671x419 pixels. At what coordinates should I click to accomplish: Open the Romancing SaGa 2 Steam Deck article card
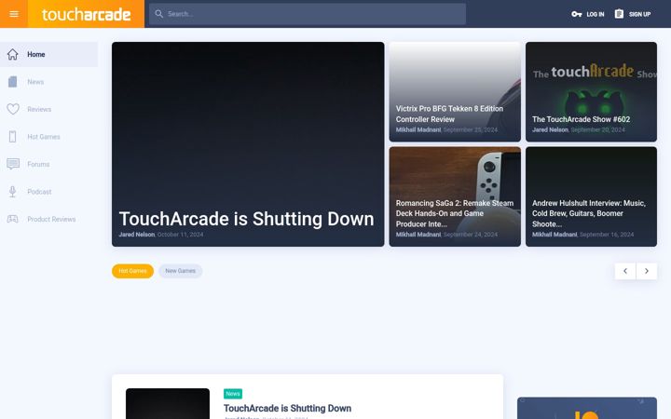[x=455, y=196]
